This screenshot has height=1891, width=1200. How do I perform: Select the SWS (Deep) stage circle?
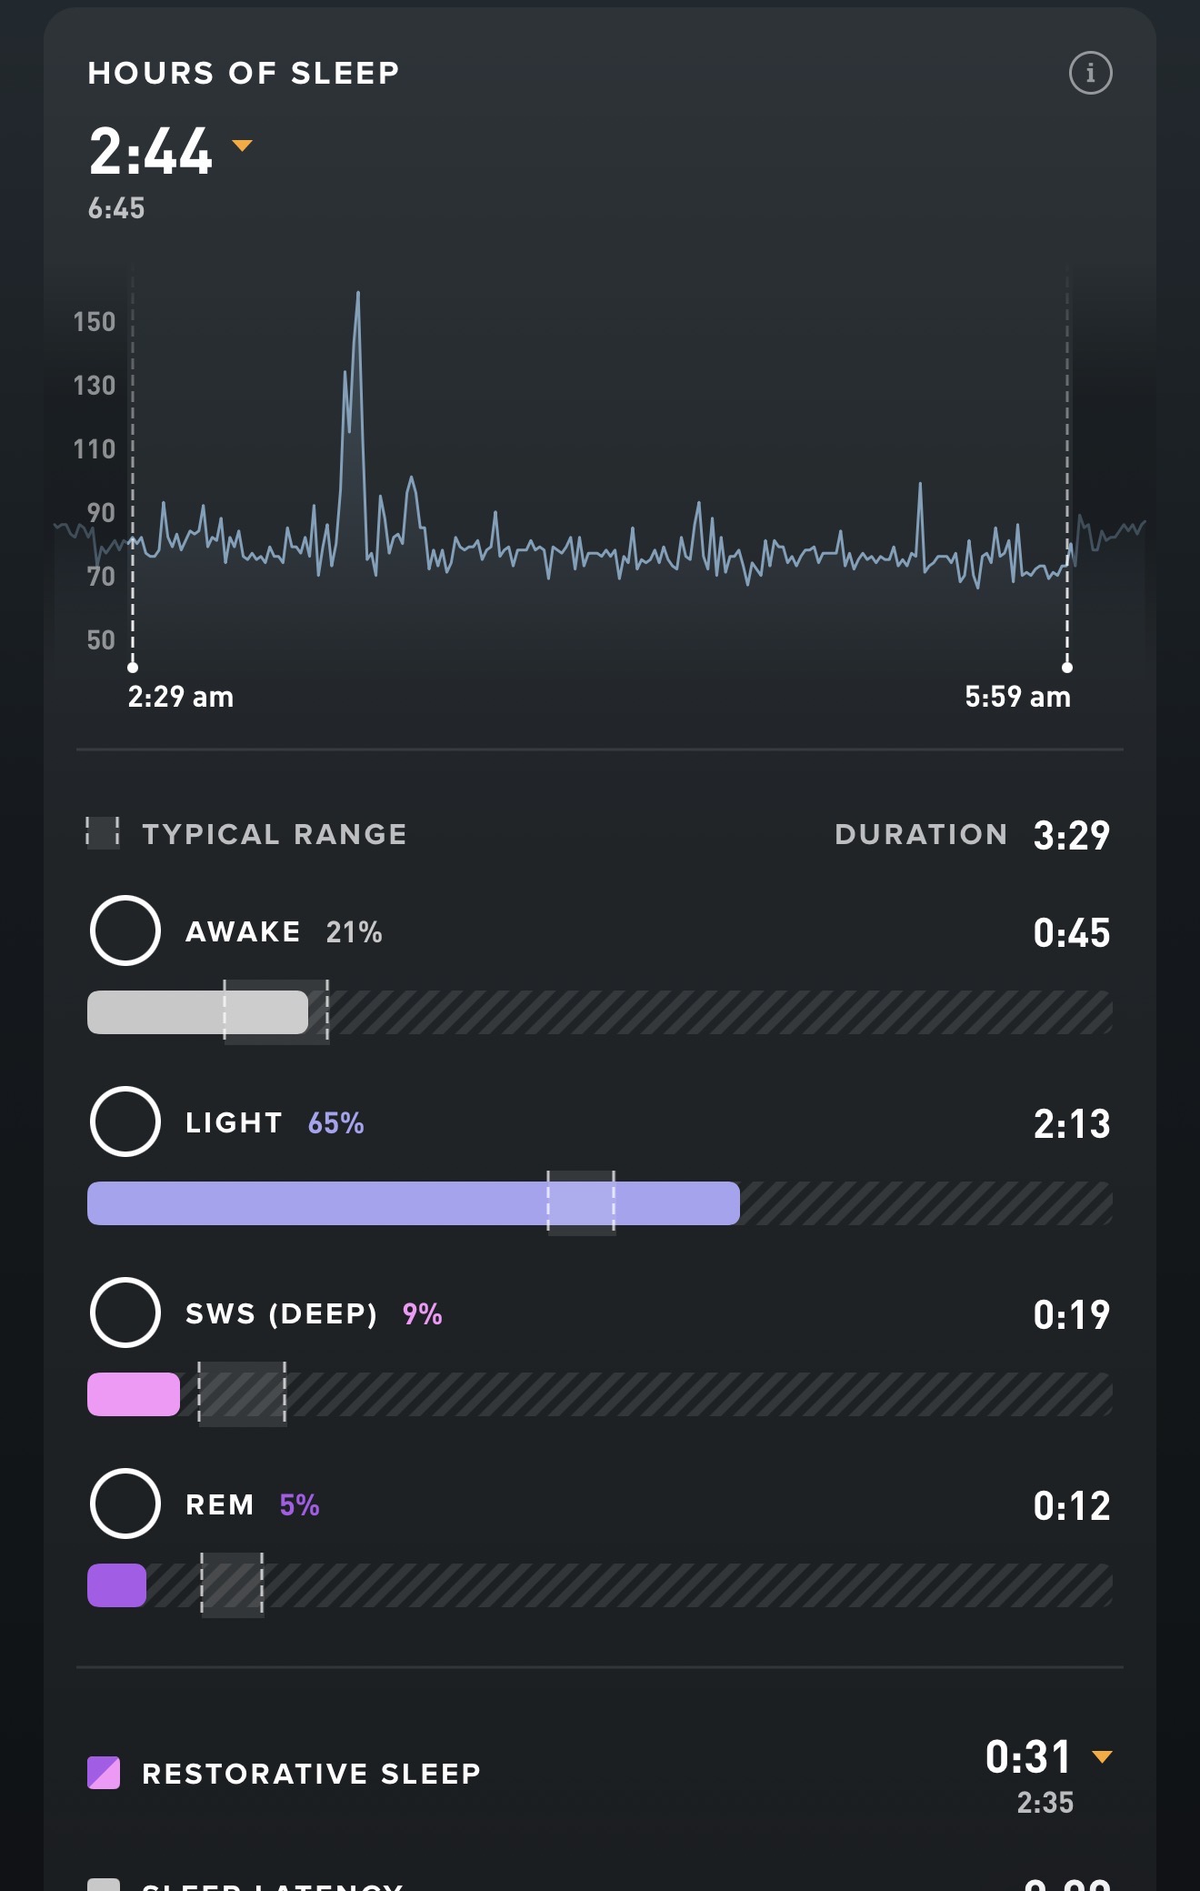pos(125,1313)
